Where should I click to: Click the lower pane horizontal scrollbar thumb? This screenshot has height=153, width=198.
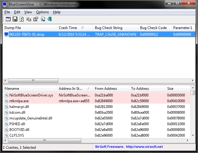tap(44, 141)
